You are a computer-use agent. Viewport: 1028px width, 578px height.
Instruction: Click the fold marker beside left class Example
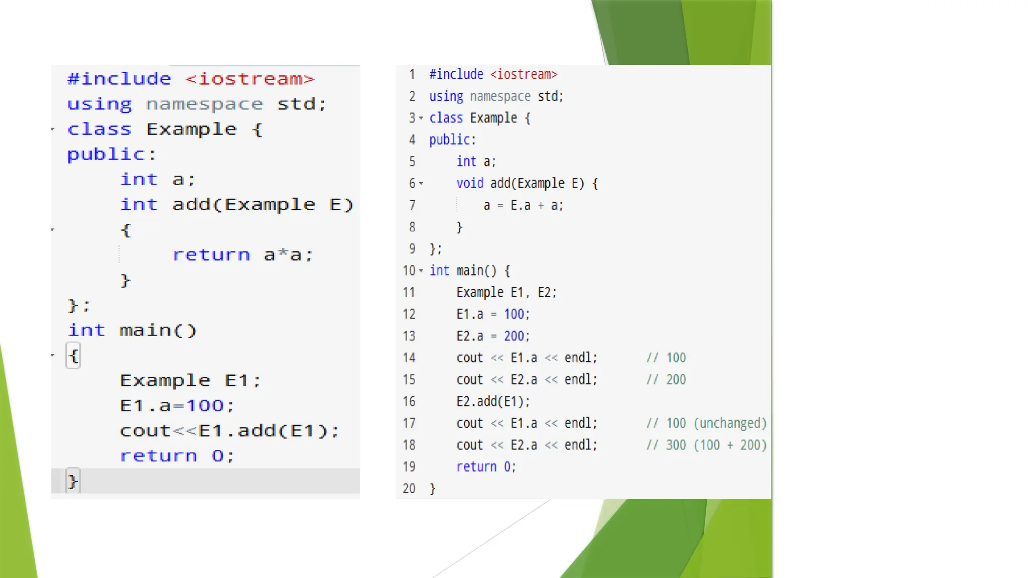53,129
